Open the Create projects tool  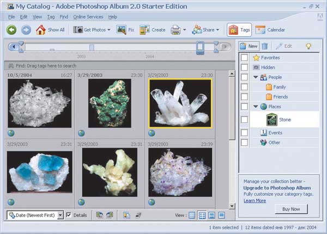pos(152,30)
